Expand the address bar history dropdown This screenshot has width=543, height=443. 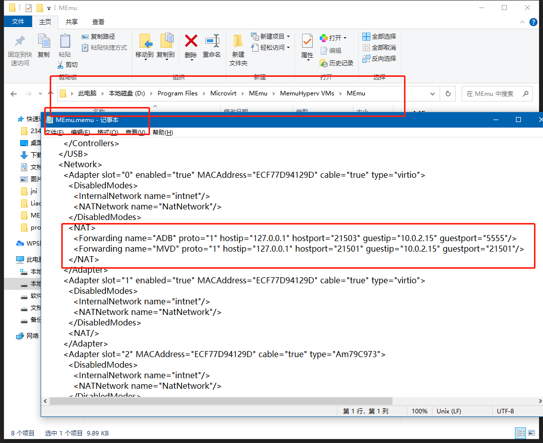(433, 94)
